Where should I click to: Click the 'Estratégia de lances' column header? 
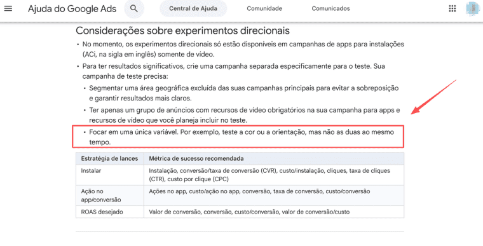point(110,158)
